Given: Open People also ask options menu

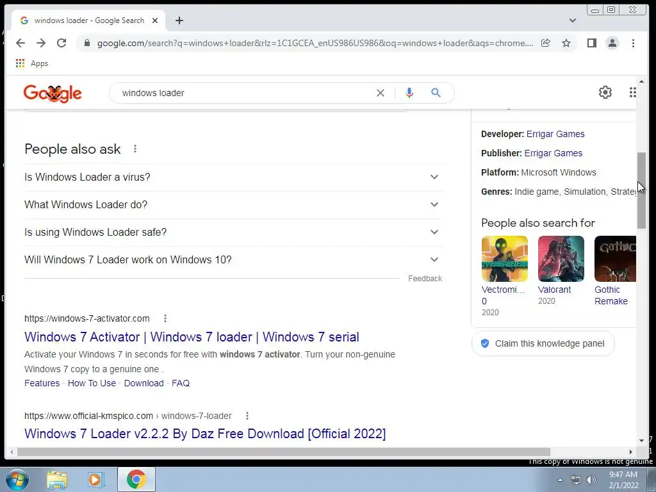Looking at the screenshot, I should 135,149.
